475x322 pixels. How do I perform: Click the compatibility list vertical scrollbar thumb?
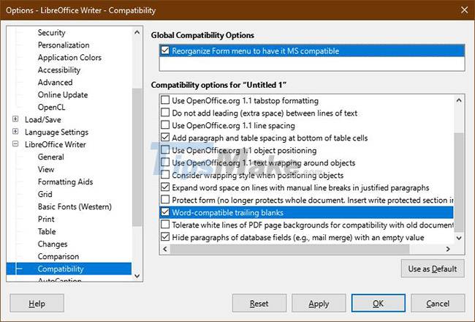click(459, 182)
